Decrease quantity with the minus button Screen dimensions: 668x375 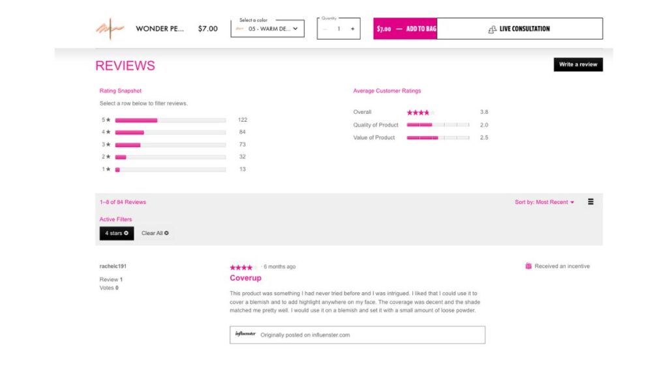click(326, 29)
